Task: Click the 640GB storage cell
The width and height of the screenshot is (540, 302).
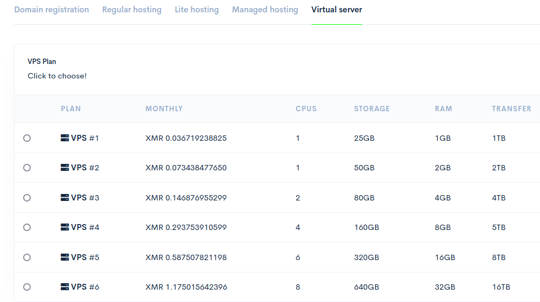Action: [366, 287]
